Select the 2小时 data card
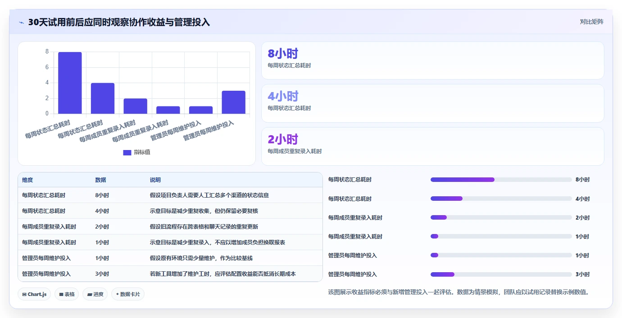The width and height of the screenshot is (622, 318). 432,146
